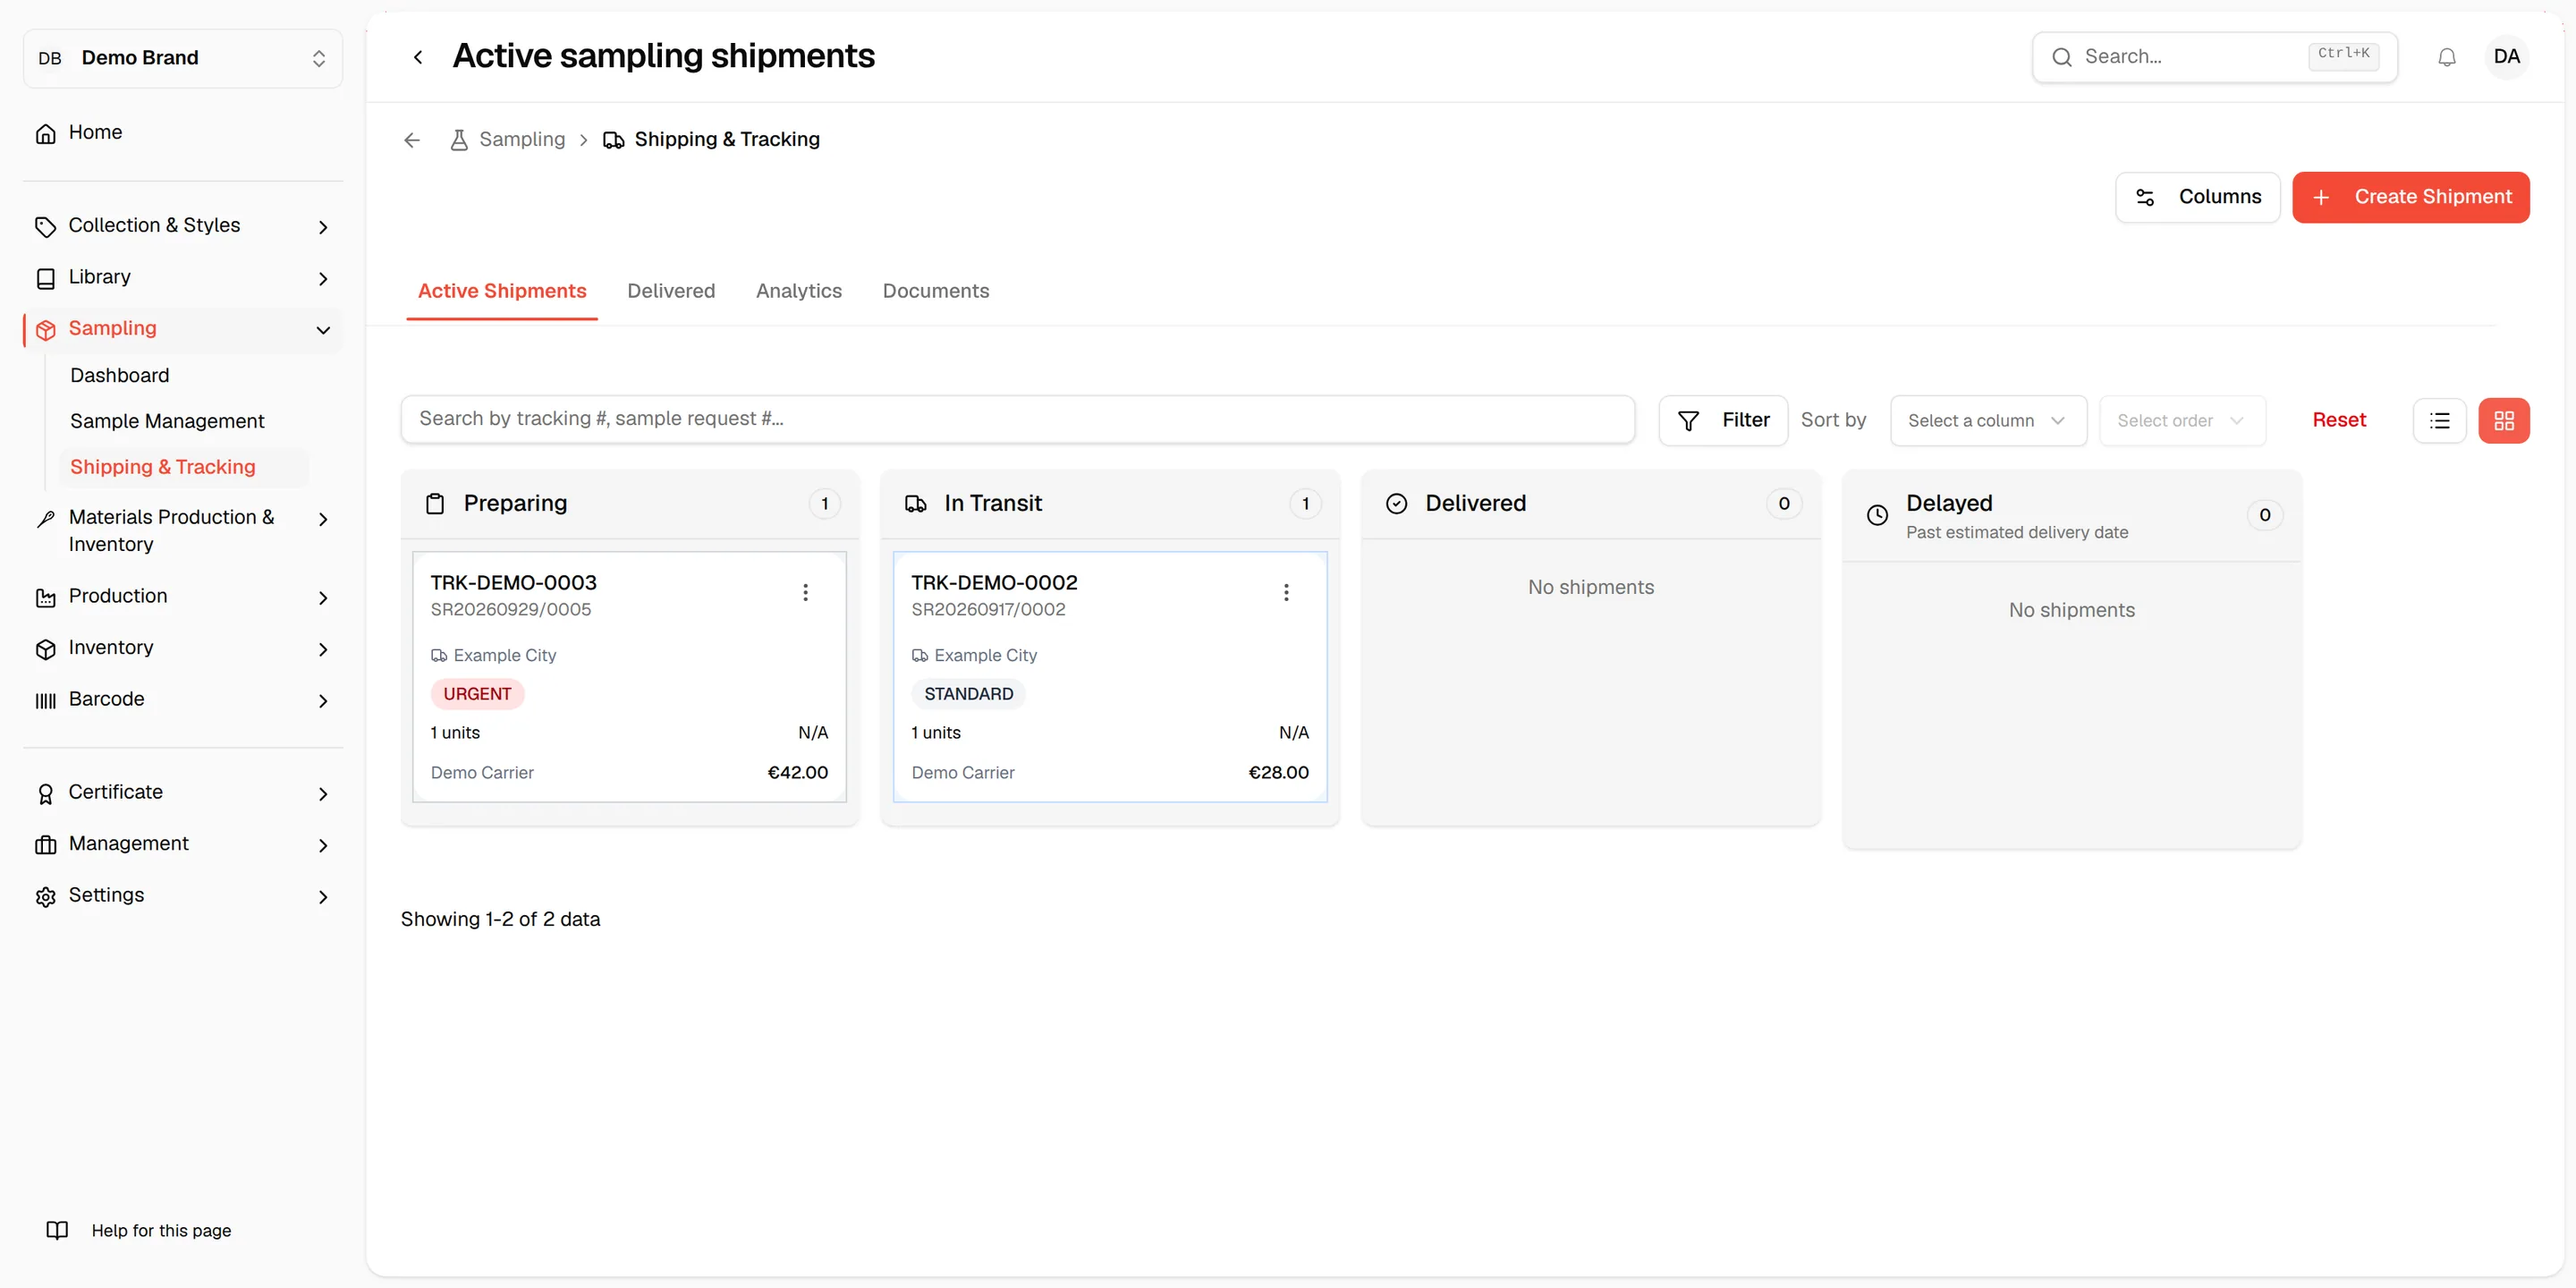Screen dimensions: 2576x1288
Task: Expand the Certificate section chevron
Action: click(x=323, y=794)
